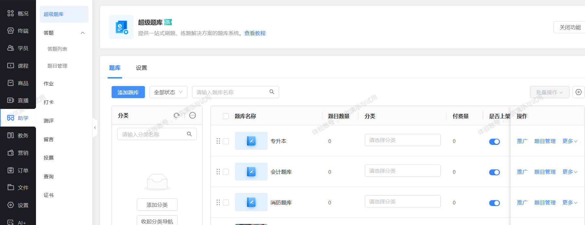The height and width of the screenshot is (225, 585).
Task: Click the 超级题库 app logo icon
Action: pos(121,27)
